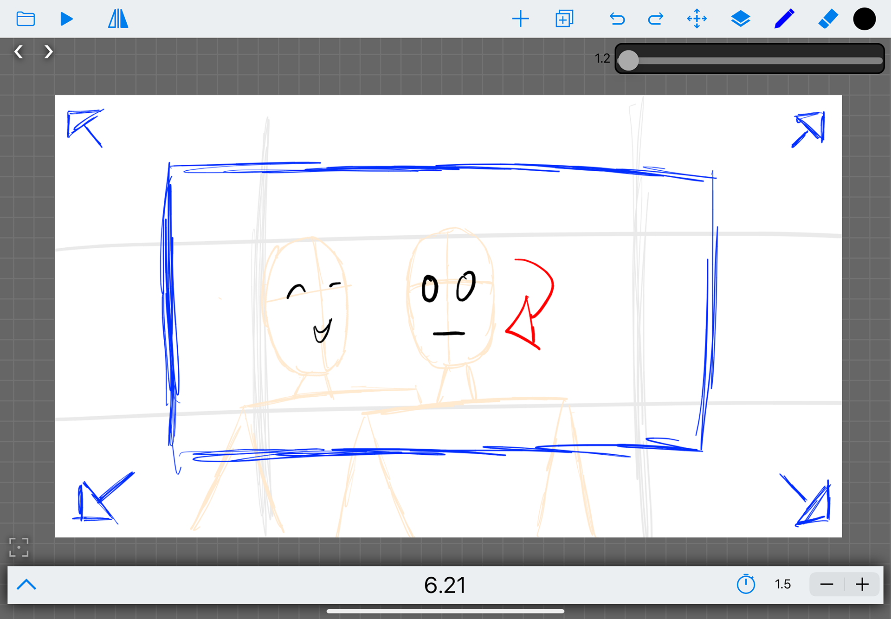This screenshot has height=619, width=891.
Task: Open the black color swatch picker
Action: click(x=864, y=19)
